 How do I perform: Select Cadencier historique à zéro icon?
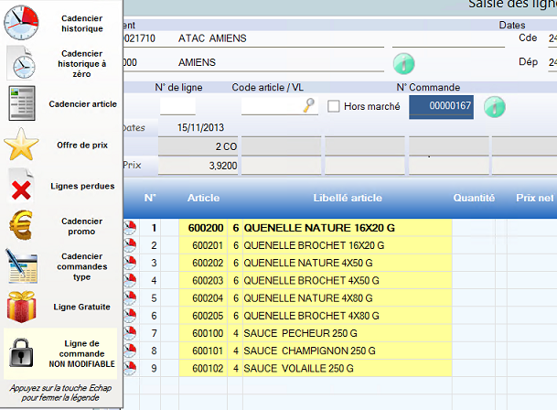pos(22,62)
